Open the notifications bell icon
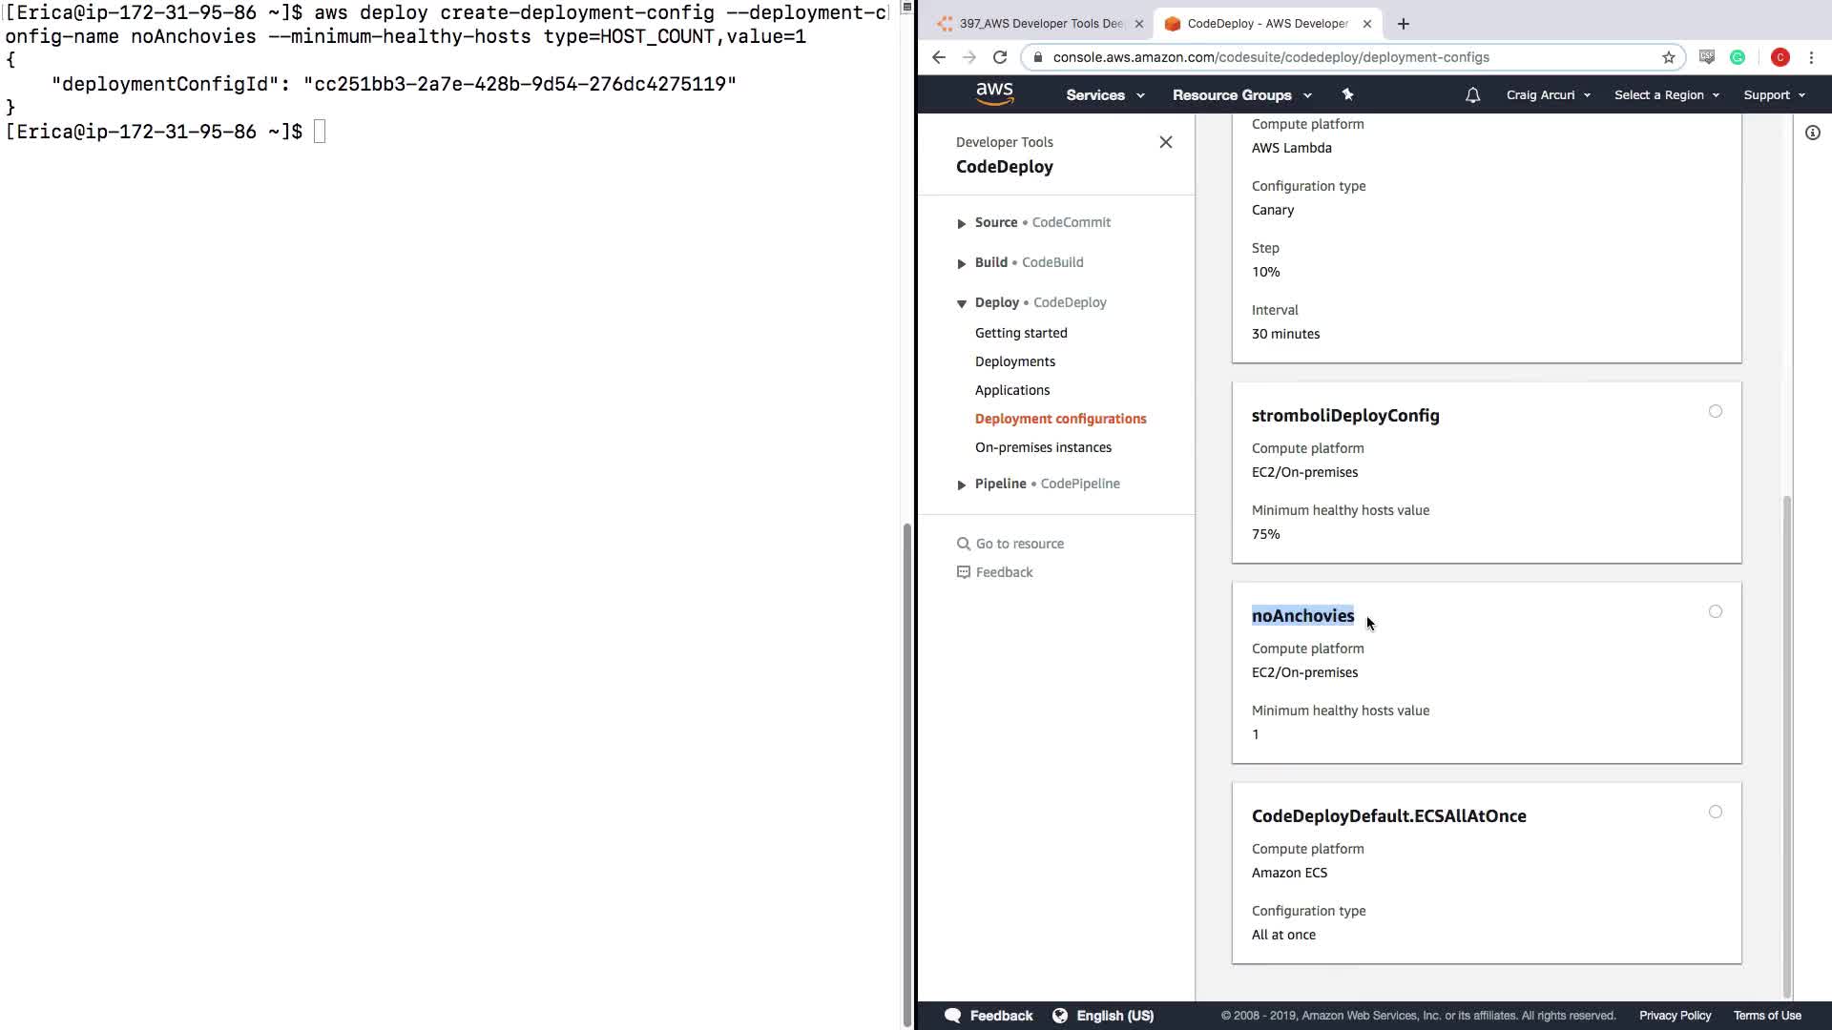Screen dimensions: 1832x1030 tap(1472, 95)
